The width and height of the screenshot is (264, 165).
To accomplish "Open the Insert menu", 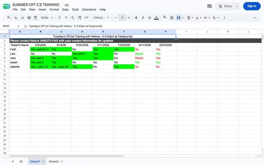I will pyautogui.click(x=42, y=9).
